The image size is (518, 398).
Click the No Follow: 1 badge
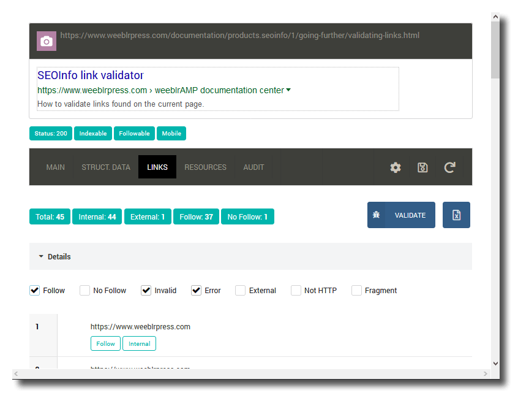[x=247, y=216]
